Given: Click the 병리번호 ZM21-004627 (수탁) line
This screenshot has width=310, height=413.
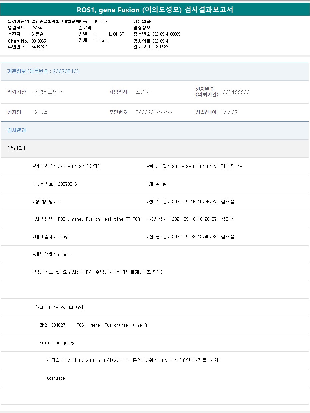Looking at the screenshot, I should 66,166.
